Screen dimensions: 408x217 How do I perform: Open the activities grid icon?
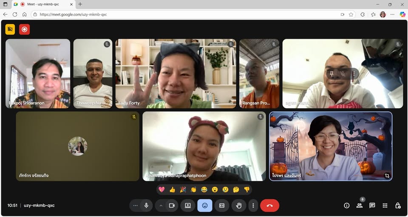pos(385,206)
